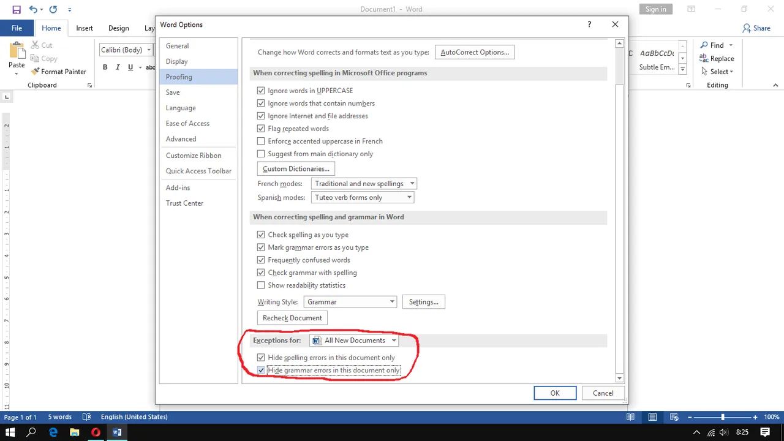The image size is (784, 441).
Task: Toggle Ignore Internet and file addresses
Action: click(x=261, y=116)
